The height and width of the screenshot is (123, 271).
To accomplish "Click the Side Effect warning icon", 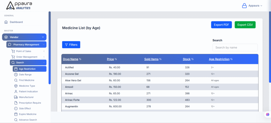I will [x=16, y=108].
